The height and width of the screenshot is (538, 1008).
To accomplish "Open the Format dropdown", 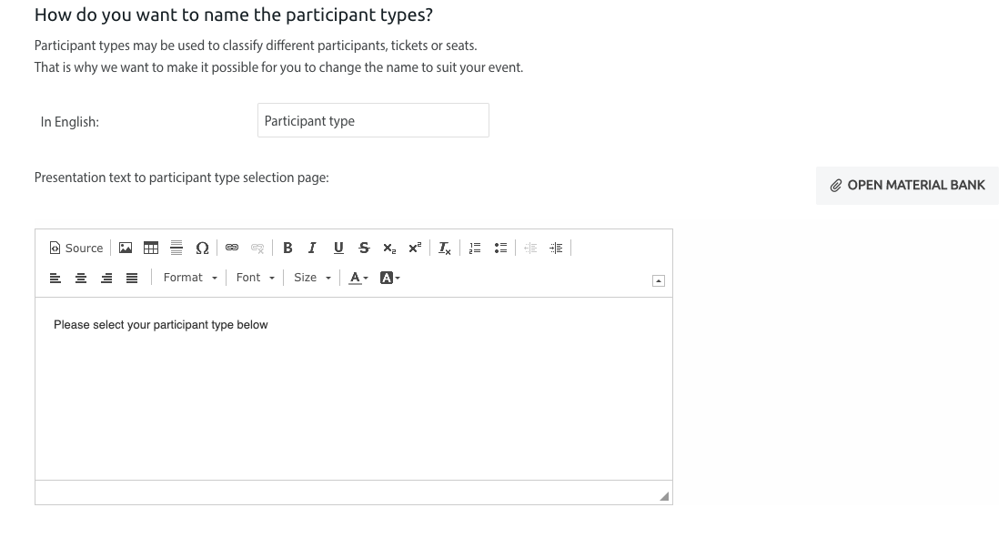I will click(189, 278).
